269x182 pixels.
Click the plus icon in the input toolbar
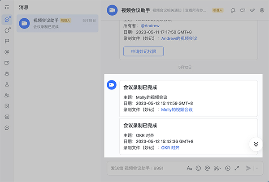(228, 169)
